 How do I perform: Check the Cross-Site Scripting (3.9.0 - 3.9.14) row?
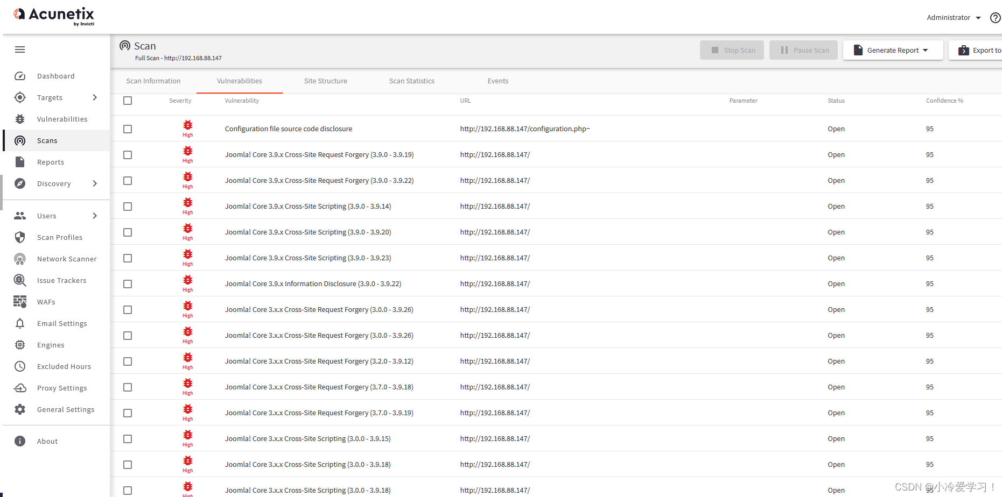pos(128,207)
